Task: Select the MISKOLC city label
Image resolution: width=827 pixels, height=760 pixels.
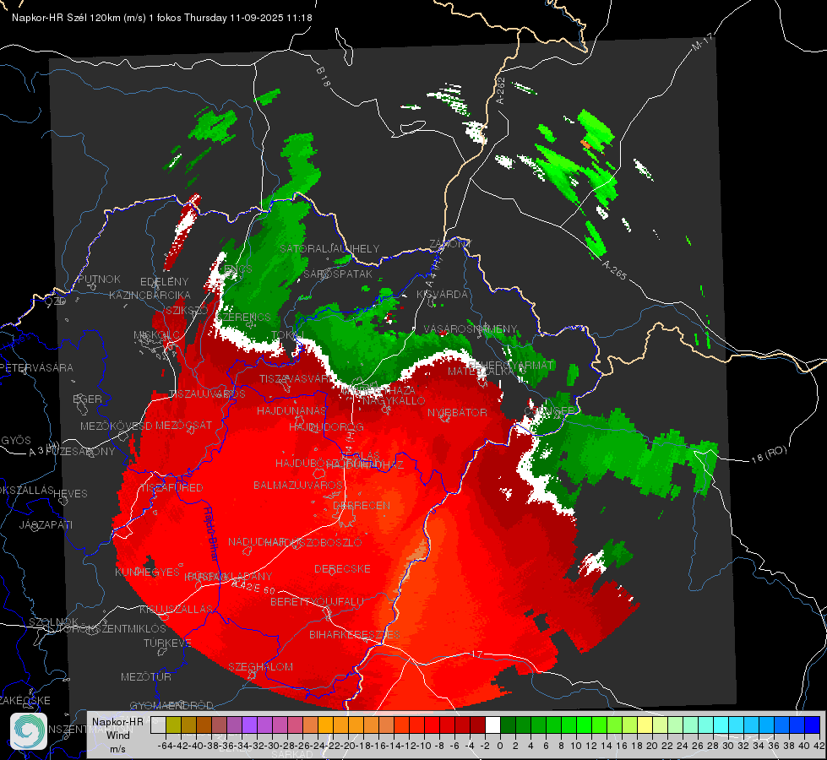Action: [x=156, y=335]
